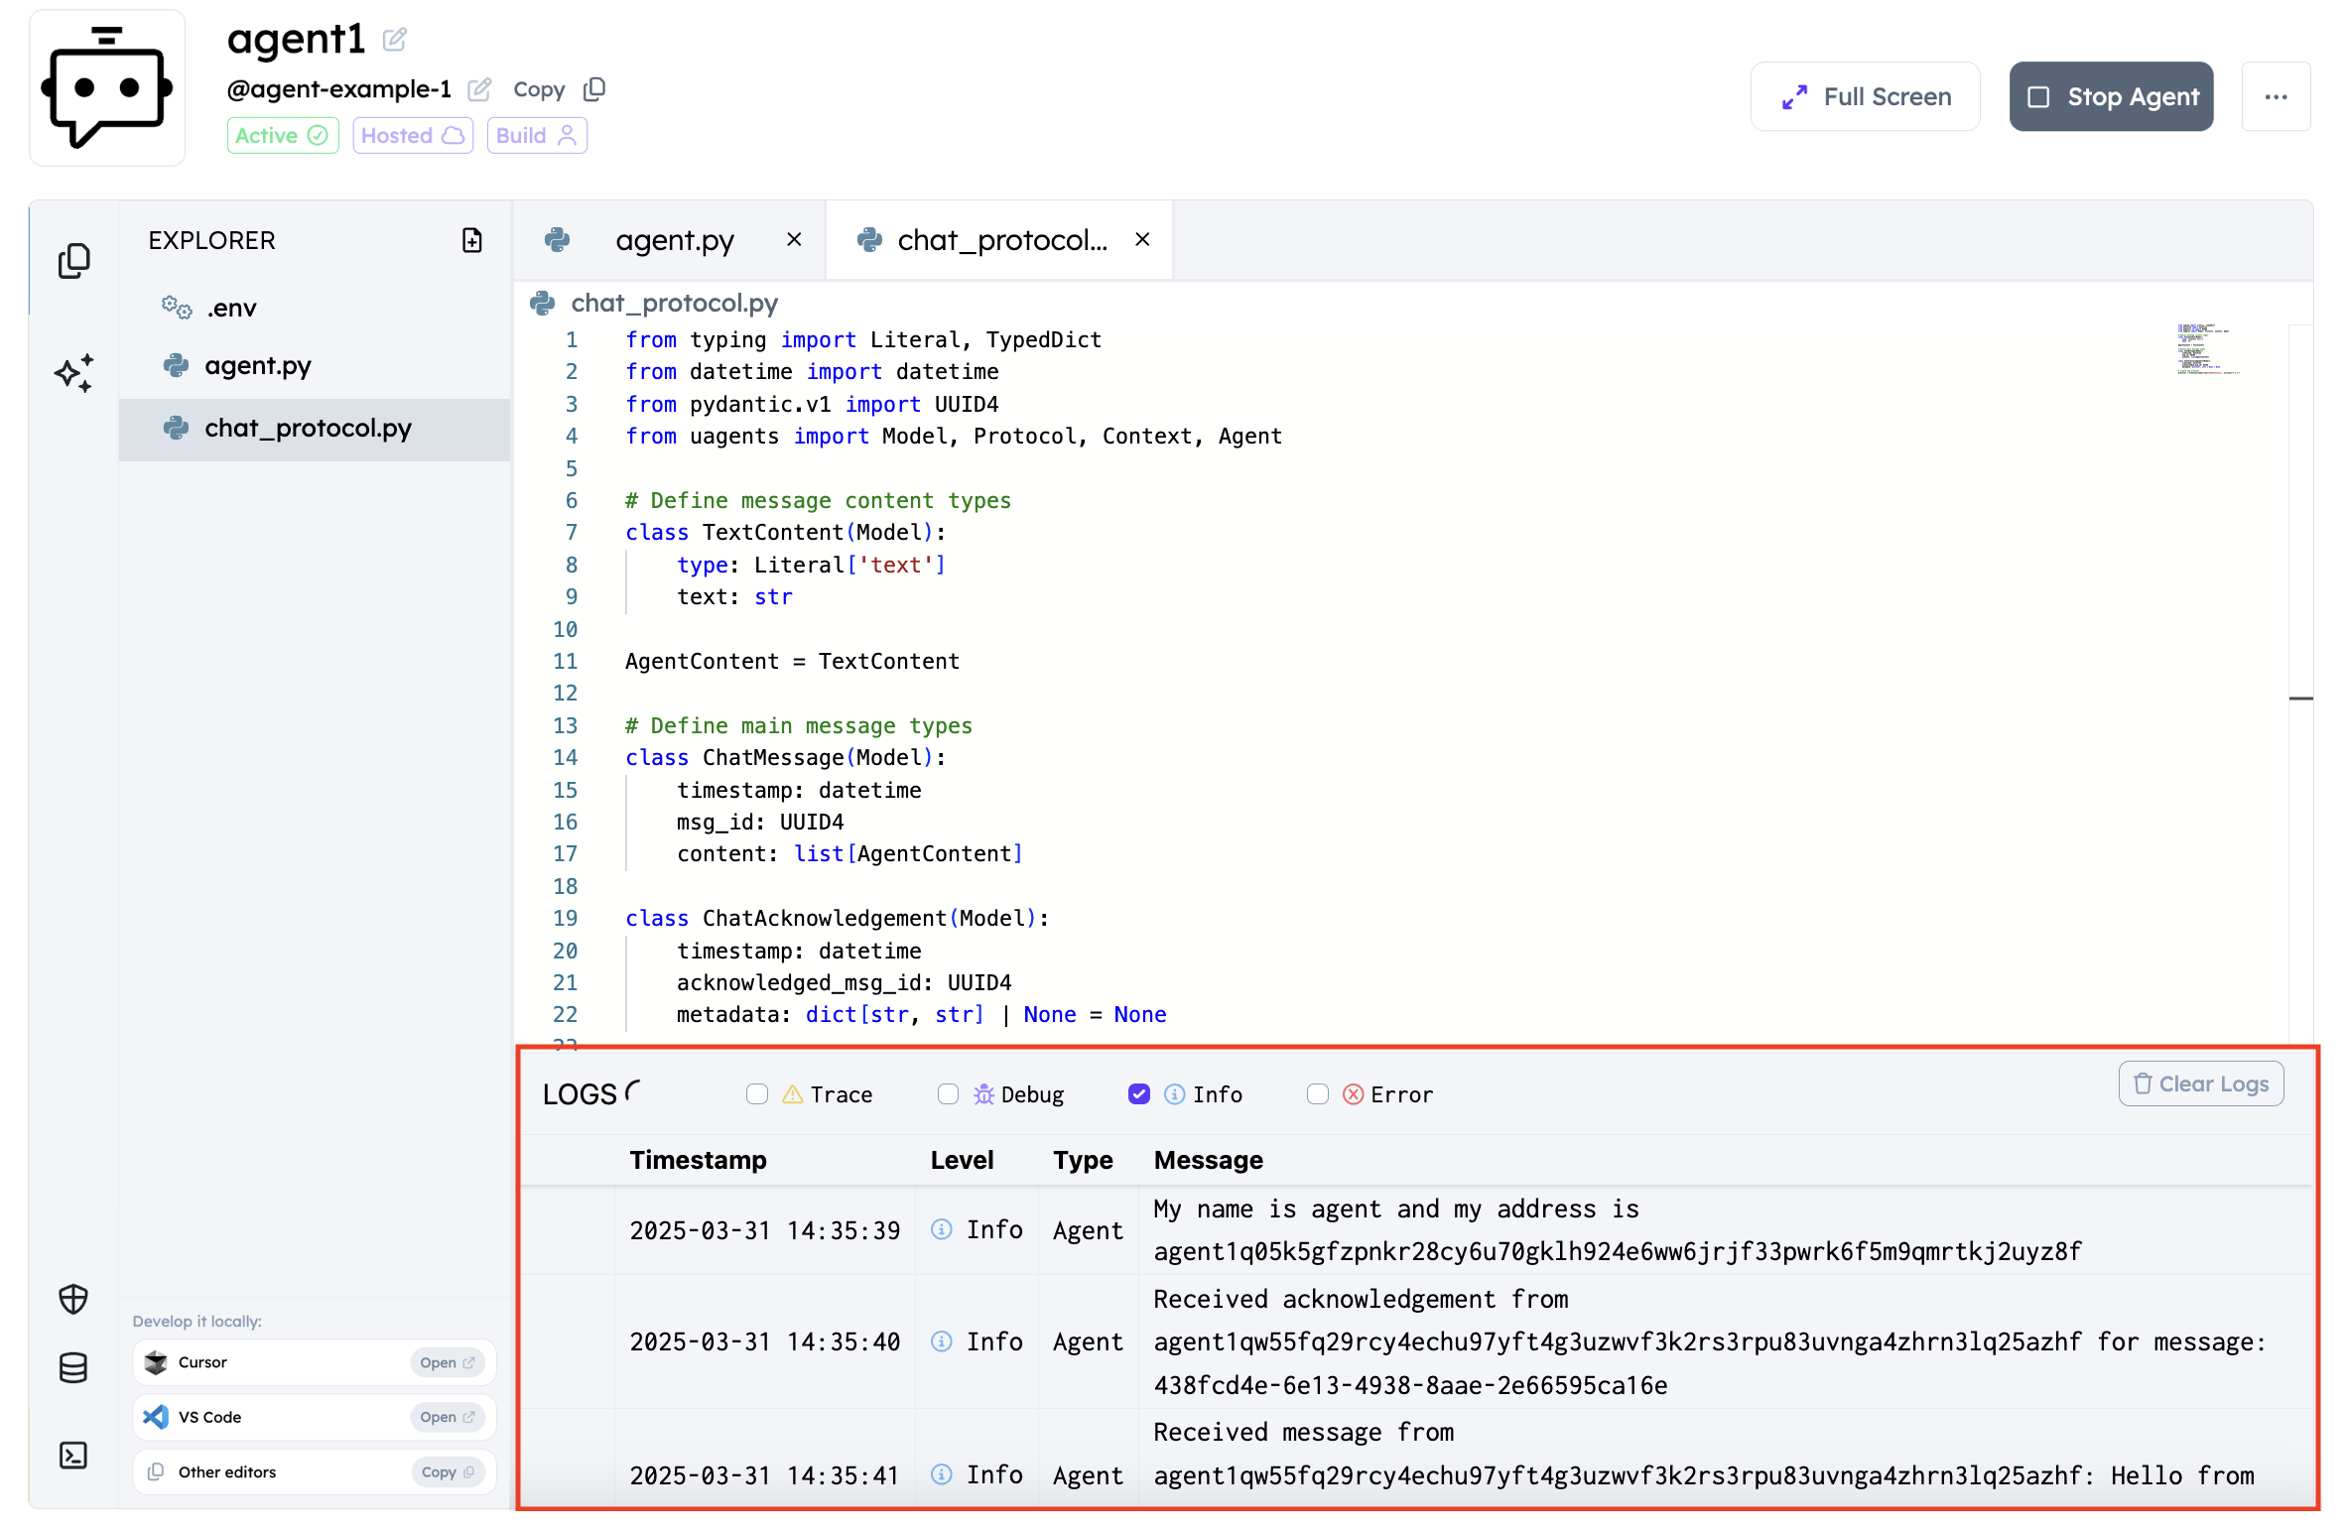Click the agent avatar robot icon
2346x1530 pixels.
click(107, 88)
